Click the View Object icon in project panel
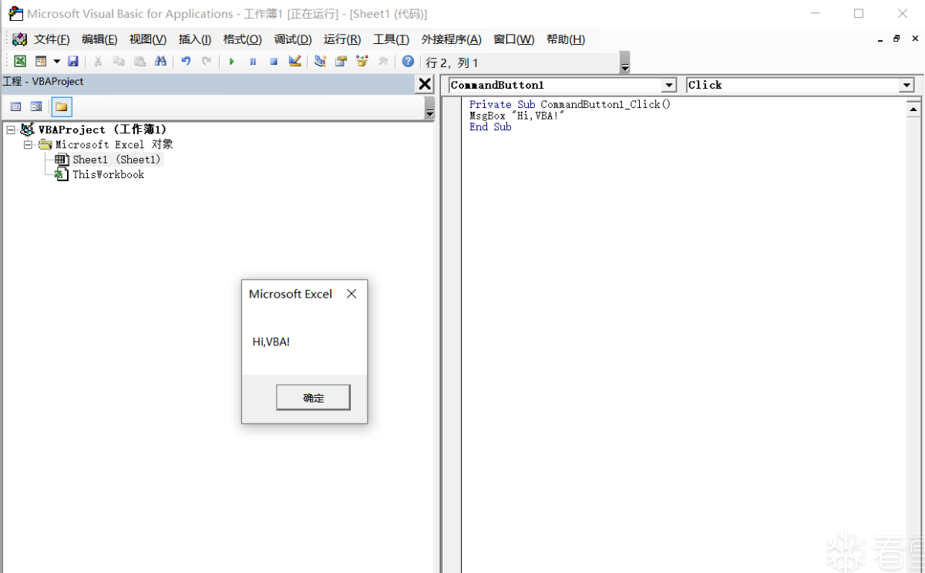 [x=35, y=106]
